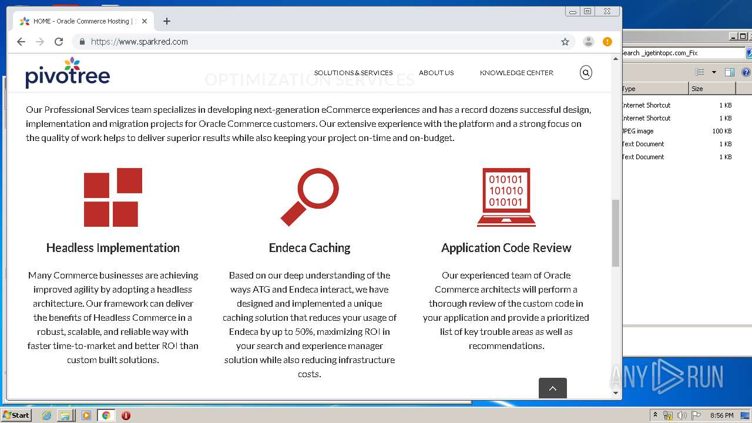
Task: Open the taskbar file explorer folder icon
Action: click(65, 415)
